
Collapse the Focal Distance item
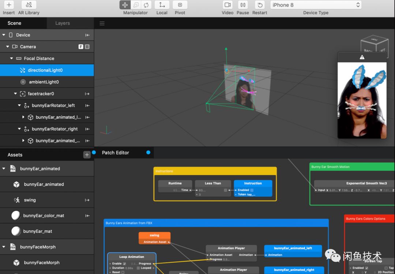[12, 58]
